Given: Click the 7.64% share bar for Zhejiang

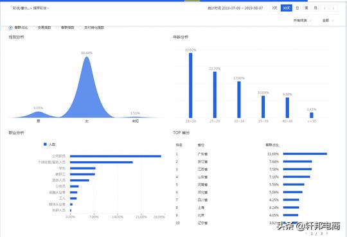Looking at the screenshot, I should (298, 162).
